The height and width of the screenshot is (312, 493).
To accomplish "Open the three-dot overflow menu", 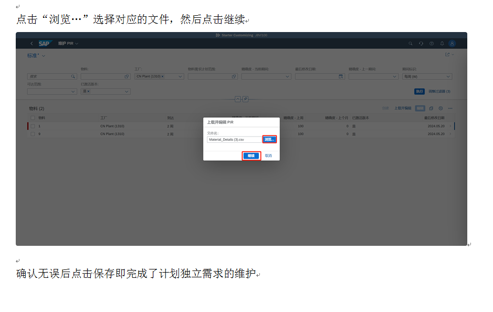I will 450,108.
